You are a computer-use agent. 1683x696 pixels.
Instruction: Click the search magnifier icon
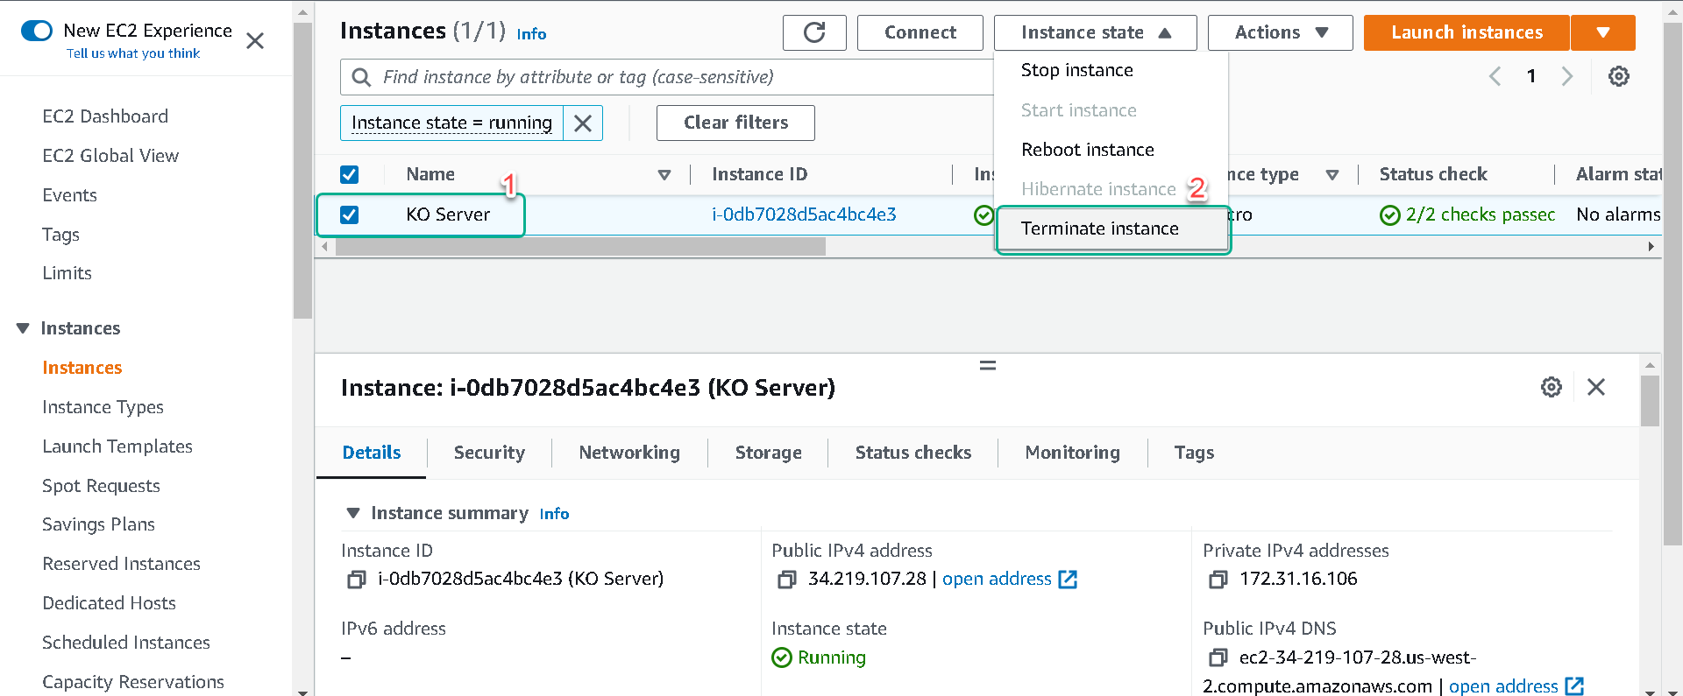coord(361,77)
